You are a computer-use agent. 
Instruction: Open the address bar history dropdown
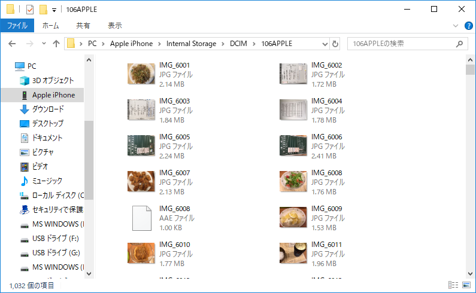point(325,44)
